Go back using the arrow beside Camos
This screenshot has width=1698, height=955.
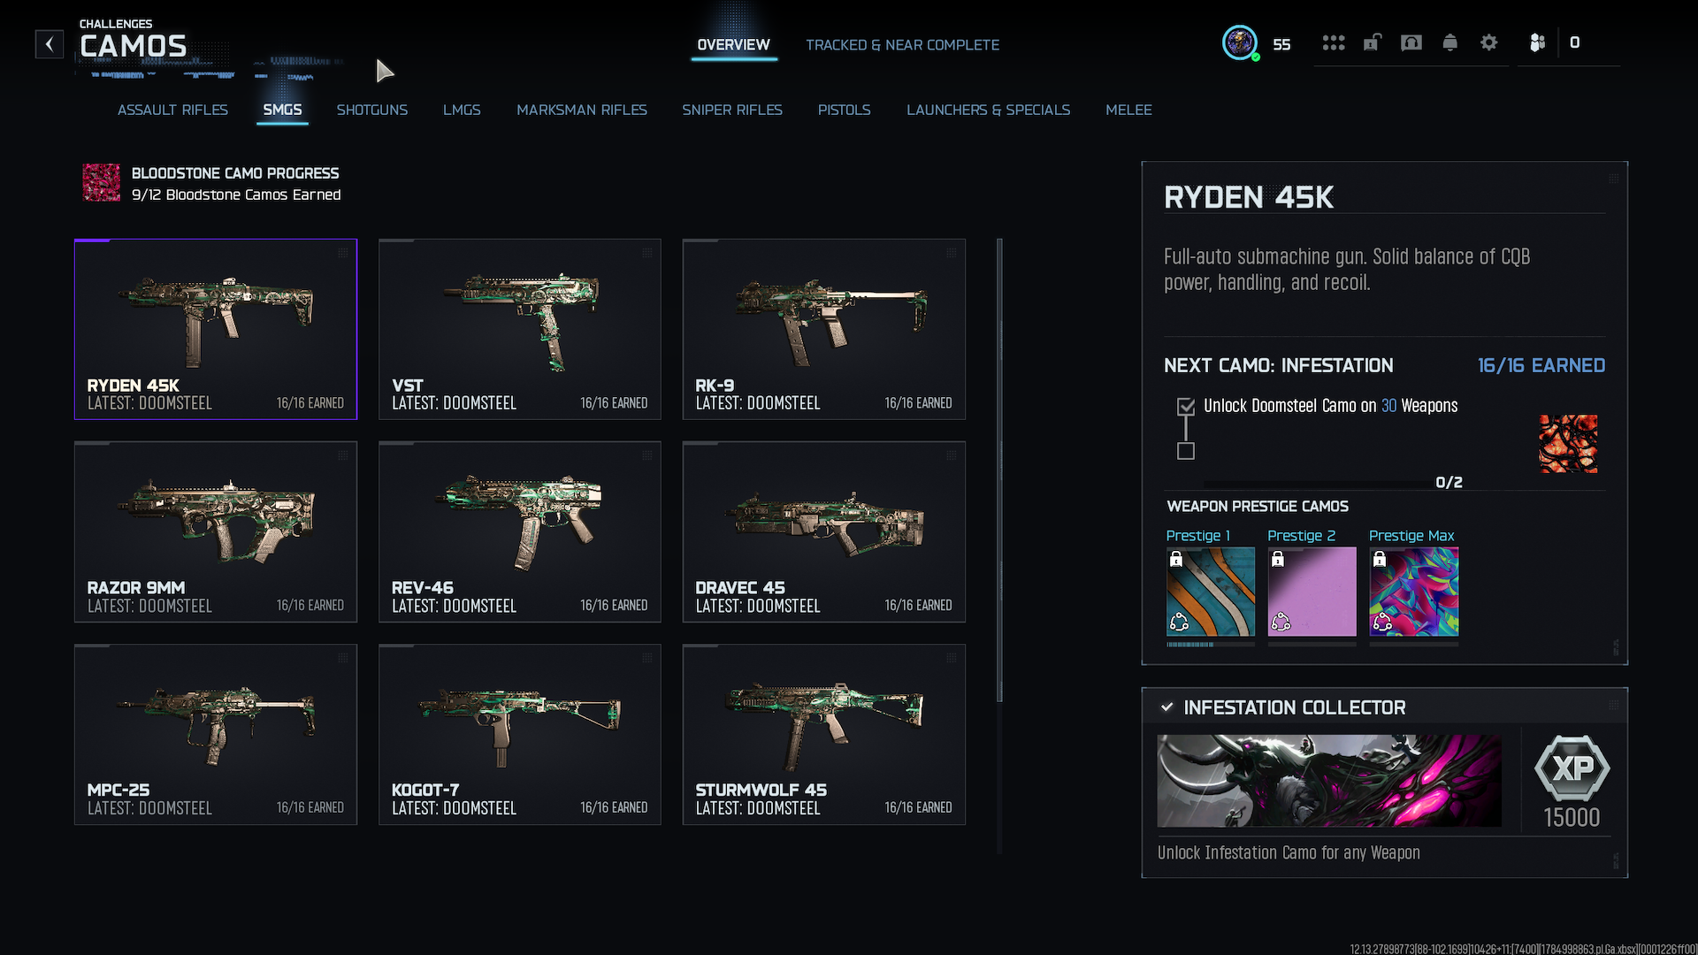(x=50, y=43)
